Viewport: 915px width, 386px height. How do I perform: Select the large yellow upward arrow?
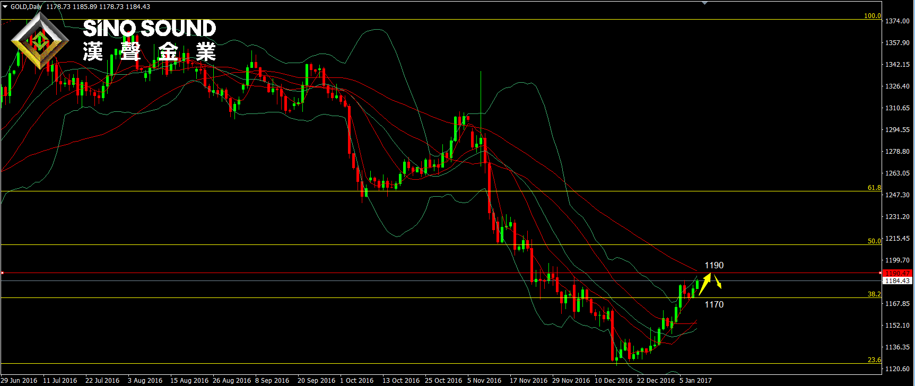pyautogui.click(x=704, y=284)
